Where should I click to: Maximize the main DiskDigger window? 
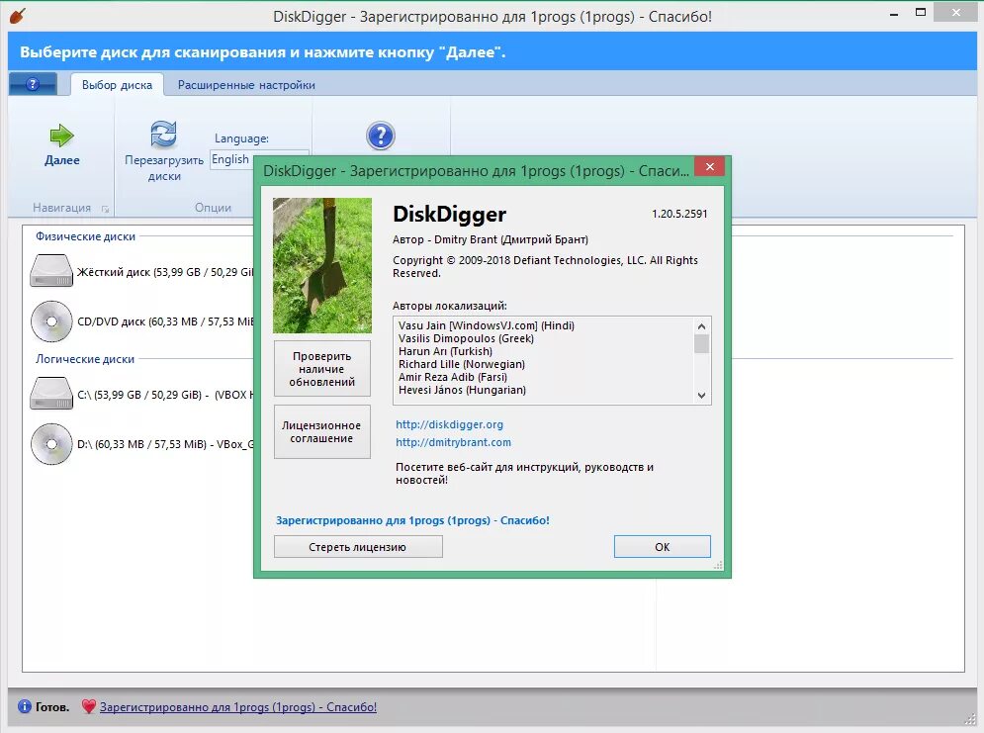tap(921, 13)
